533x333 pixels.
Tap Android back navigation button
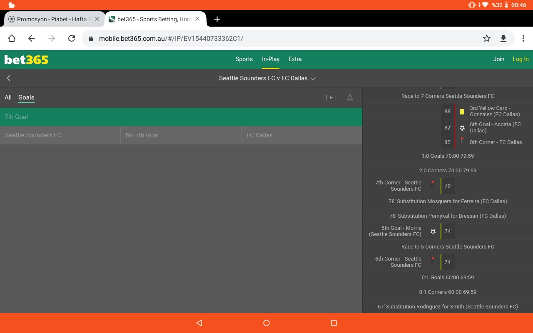click(x=199, y=323)
